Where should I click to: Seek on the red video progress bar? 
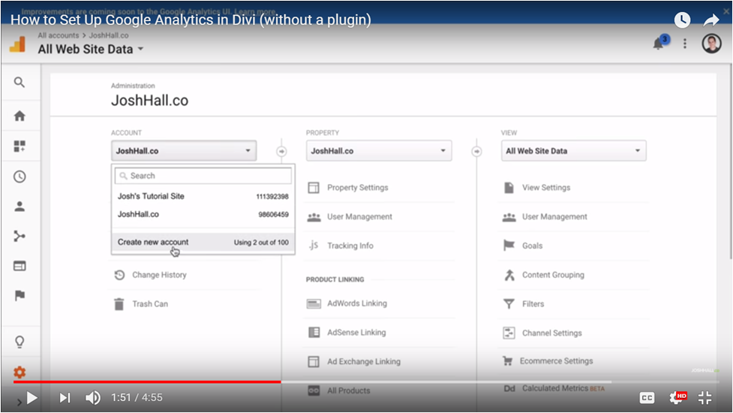point(150,381)
